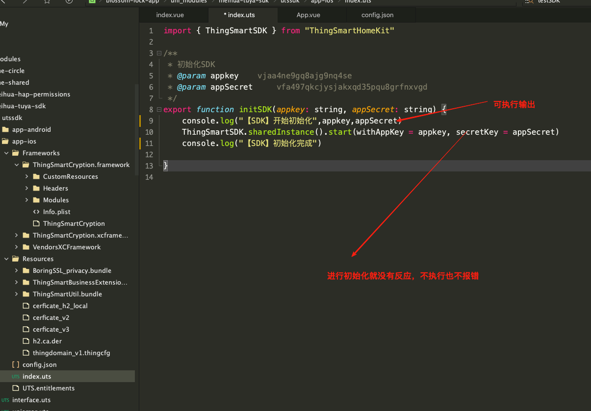Click the thingdomain_v1.thingcfg file icon
Screen dimensions: 591x411
point(26,353)
